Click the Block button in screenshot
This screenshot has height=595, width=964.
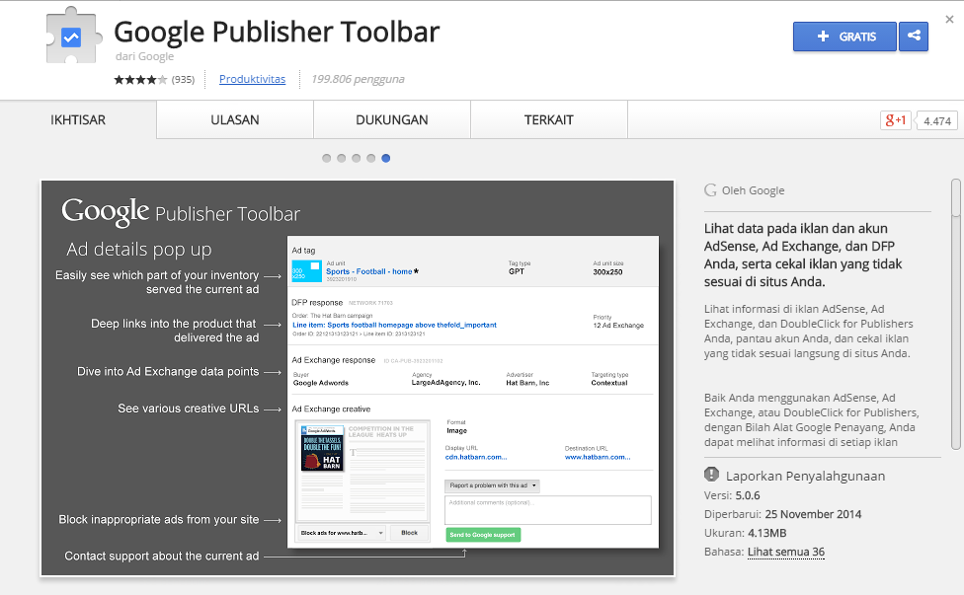pos(410,533)
